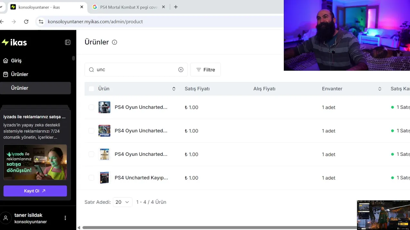Click the ikas logo in sidebar
Image resolution: width=410 pixels, height=230 pixels.
pos(14,42)
